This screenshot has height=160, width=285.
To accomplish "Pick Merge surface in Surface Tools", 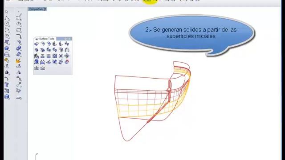I will [x=54, y=50].
